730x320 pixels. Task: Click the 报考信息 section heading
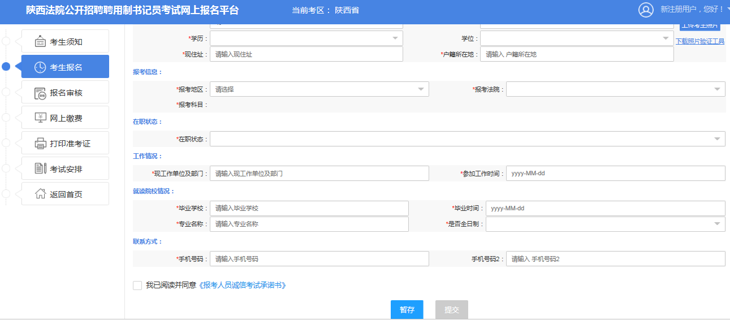click(148, 72)
